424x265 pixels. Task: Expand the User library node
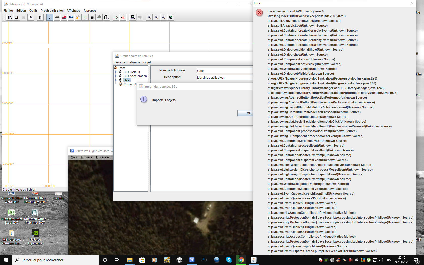[116, 80]
